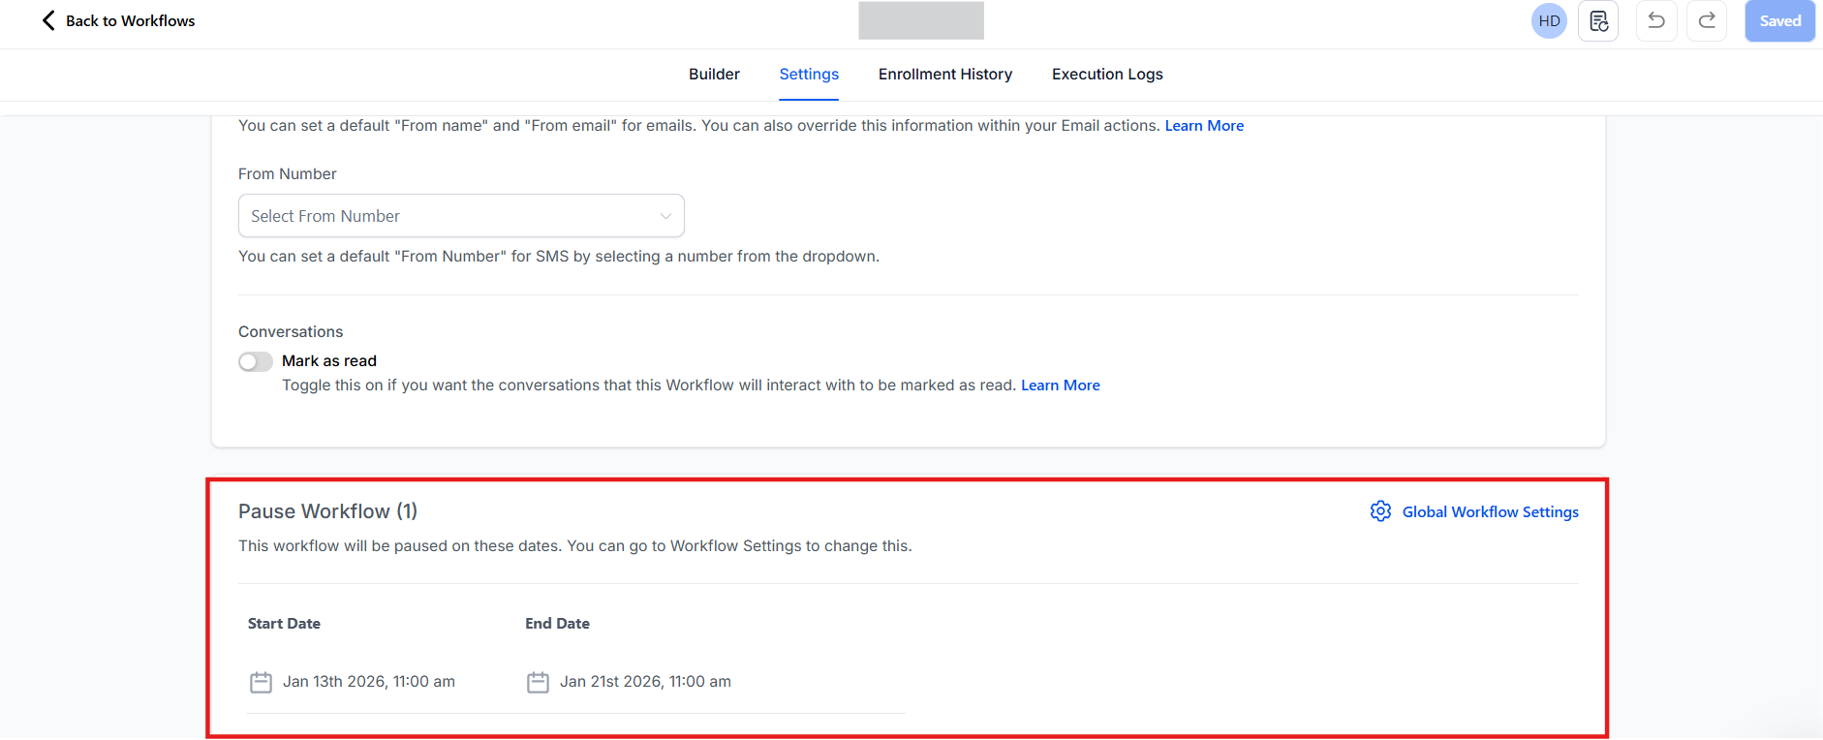Click the back arrow beside Back to Workflows
Viewport: 1823px width, 740px height.
tap(48, 20)
